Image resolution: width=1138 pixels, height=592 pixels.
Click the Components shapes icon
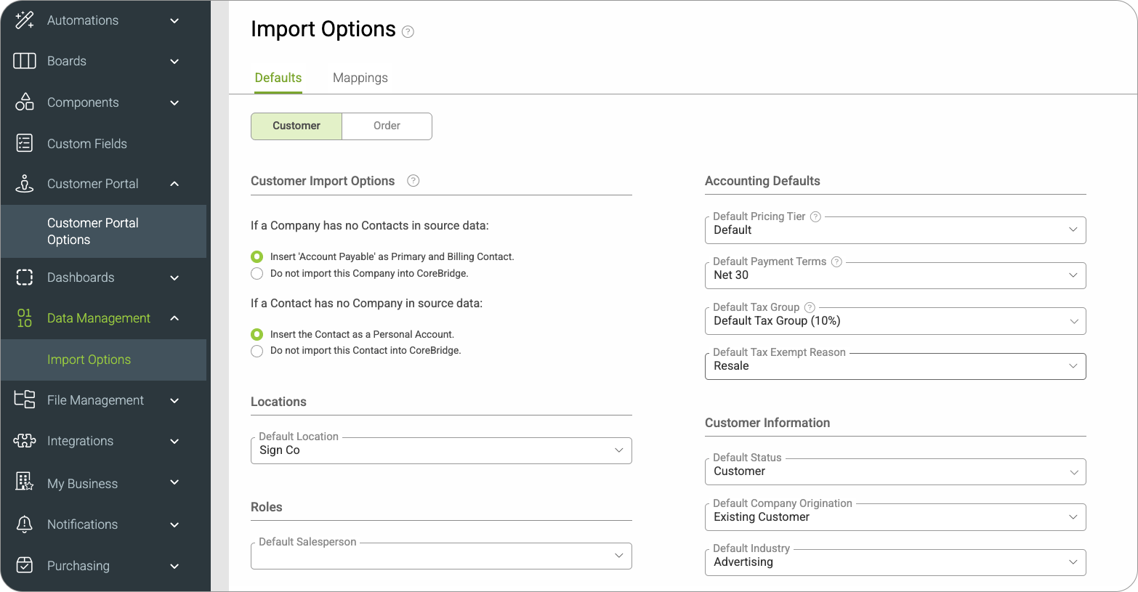[25, 102]
